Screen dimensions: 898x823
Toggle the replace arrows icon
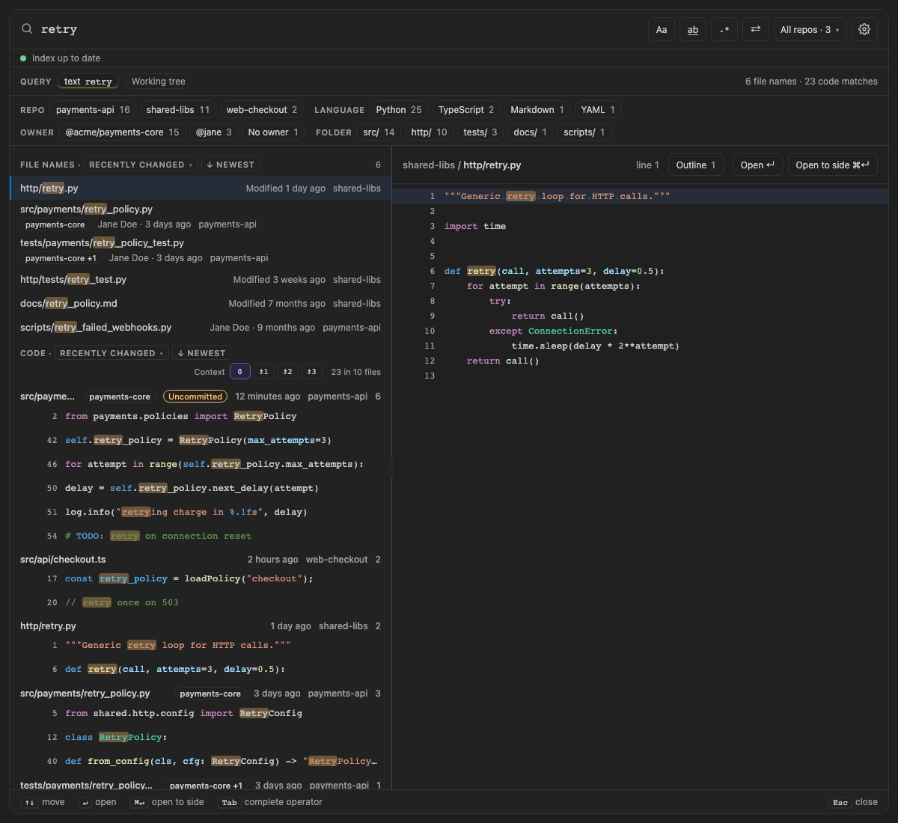click(x=756, y=29)
